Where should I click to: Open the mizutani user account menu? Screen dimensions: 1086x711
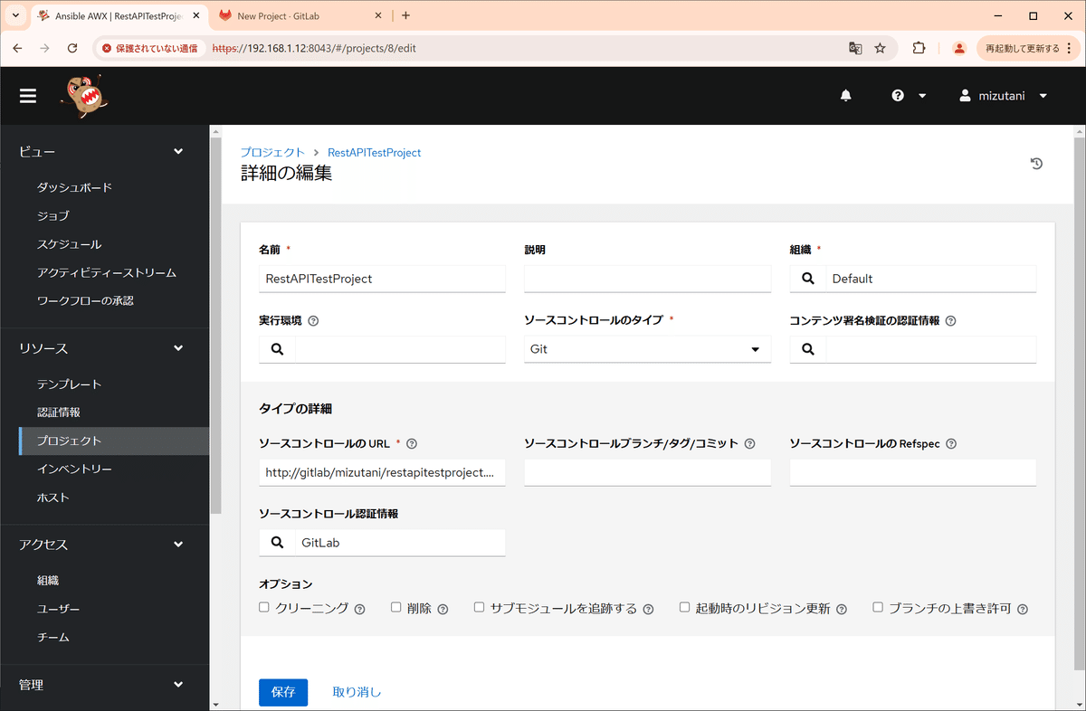1001,95
